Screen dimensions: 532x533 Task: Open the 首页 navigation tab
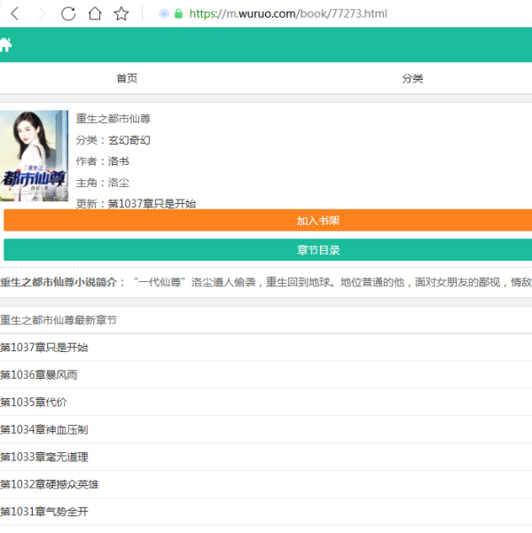[127, 79]
